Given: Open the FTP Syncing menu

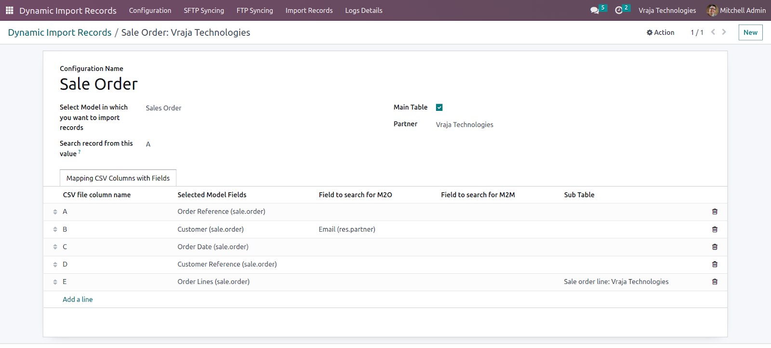Looking at the screenshot, I should coord(254,10).
